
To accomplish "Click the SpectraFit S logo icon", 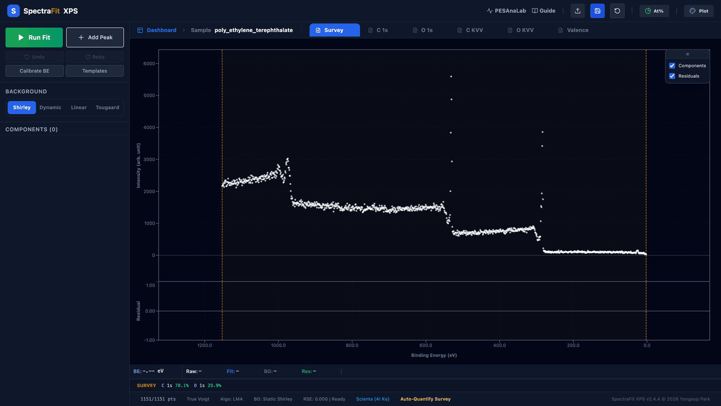I will point(13,11).
